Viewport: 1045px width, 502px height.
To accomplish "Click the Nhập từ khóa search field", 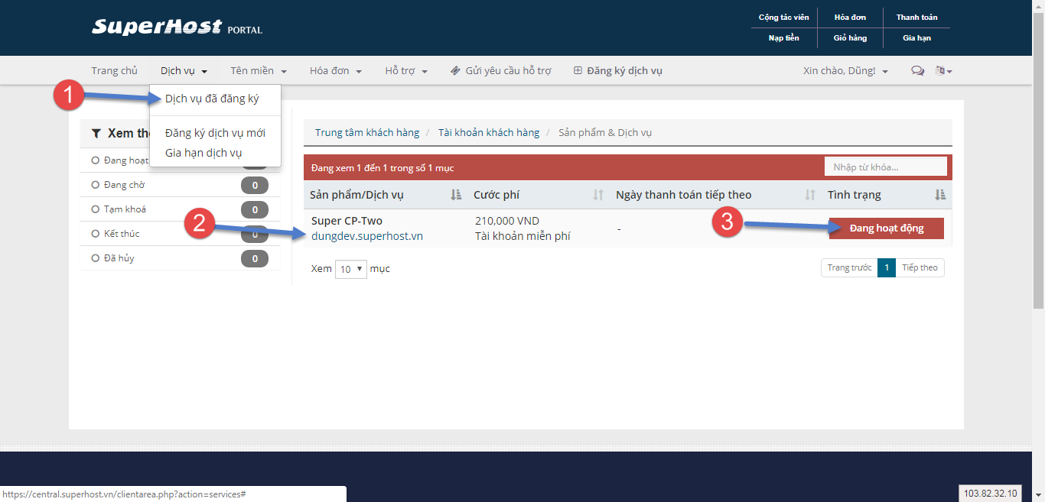I will (885, 167).
